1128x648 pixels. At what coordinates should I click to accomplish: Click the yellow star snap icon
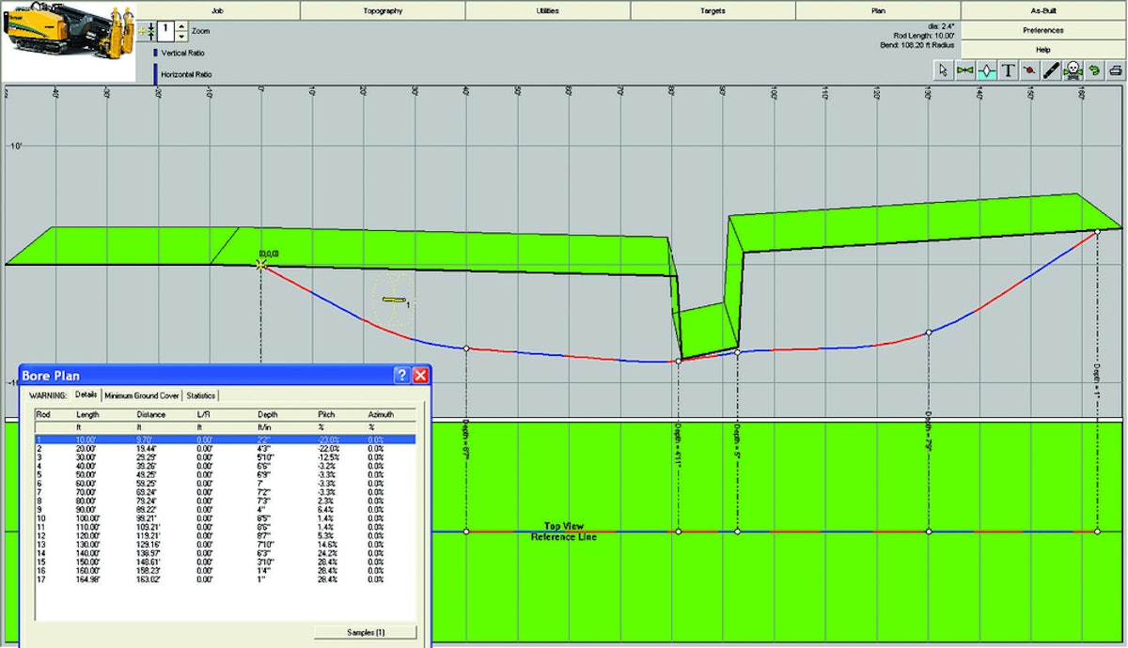pos(141,31)
